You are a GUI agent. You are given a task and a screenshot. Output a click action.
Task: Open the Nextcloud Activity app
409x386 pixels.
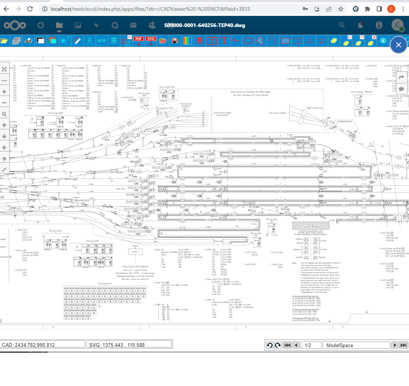pos(96,25)
